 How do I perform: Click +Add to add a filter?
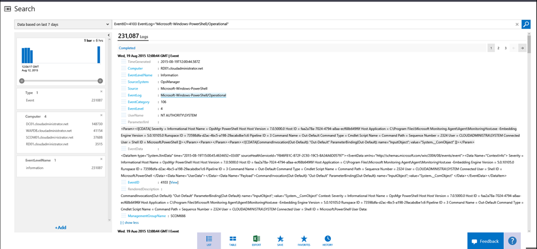click(x=61, y=228)
